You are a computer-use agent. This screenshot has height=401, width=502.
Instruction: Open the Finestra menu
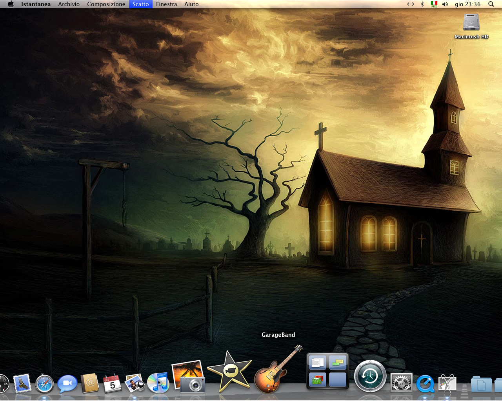[166, 4]
